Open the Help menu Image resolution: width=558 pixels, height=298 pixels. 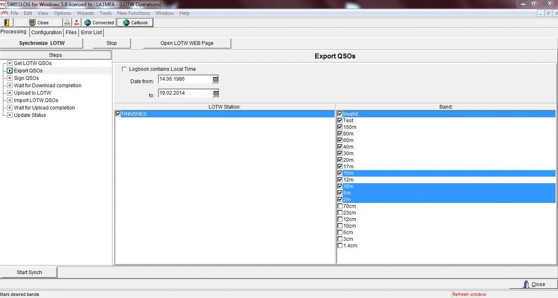[x=184, y=13]
